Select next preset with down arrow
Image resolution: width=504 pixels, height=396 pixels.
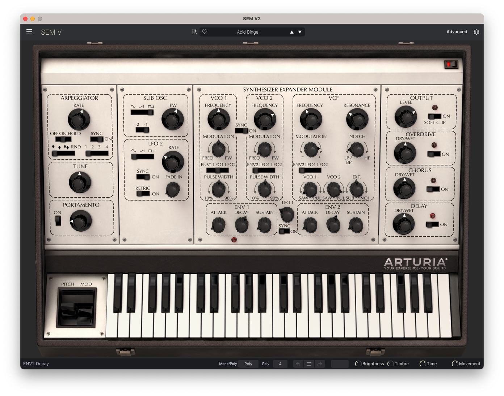point(300,32)
